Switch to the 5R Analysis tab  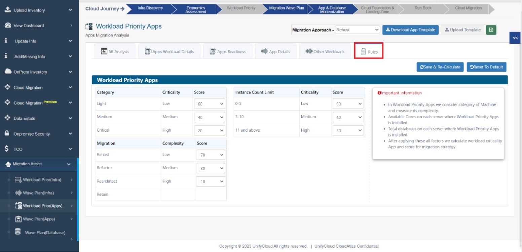point(115,51)
